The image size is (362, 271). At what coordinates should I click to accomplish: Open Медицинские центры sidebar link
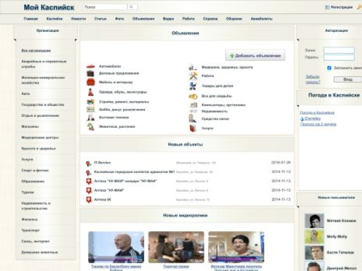(40, 137)
